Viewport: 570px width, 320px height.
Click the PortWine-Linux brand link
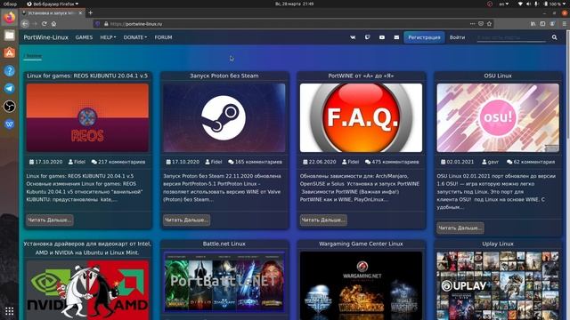click(45, 37)
